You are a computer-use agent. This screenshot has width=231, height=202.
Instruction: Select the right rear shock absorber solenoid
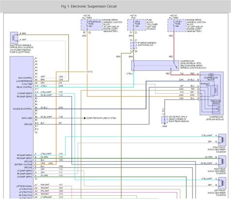(x=222, y=161)
